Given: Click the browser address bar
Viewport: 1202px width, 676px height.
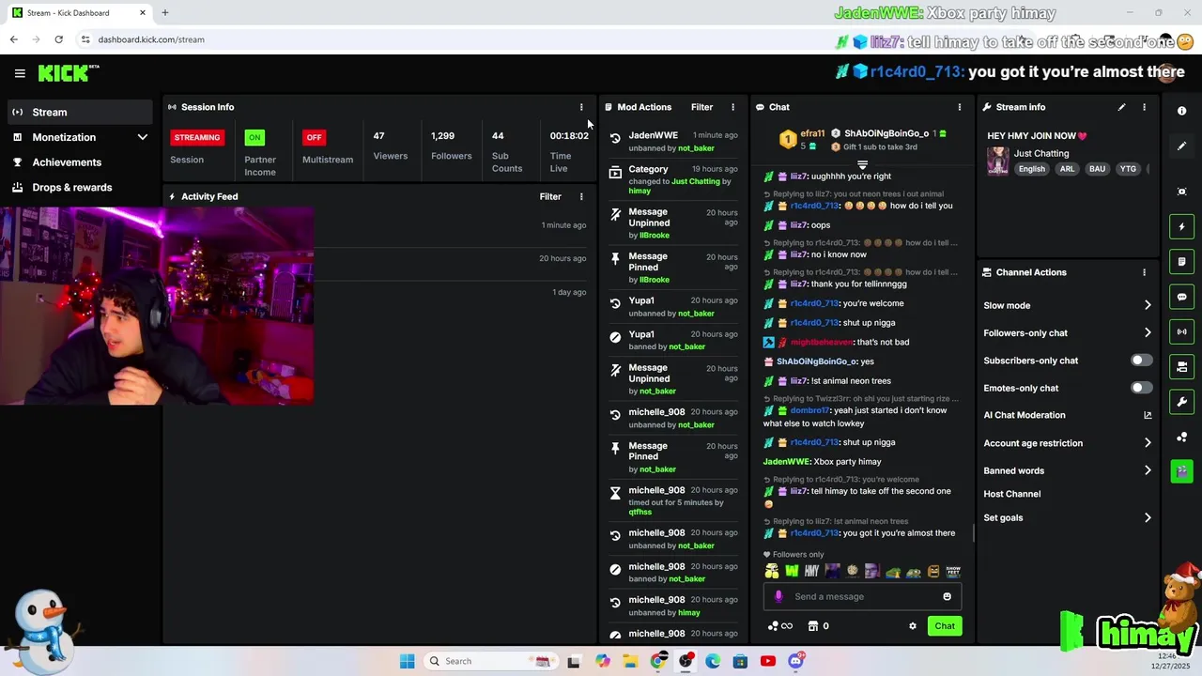Looking at the screenshot, I should click(451, 39).
